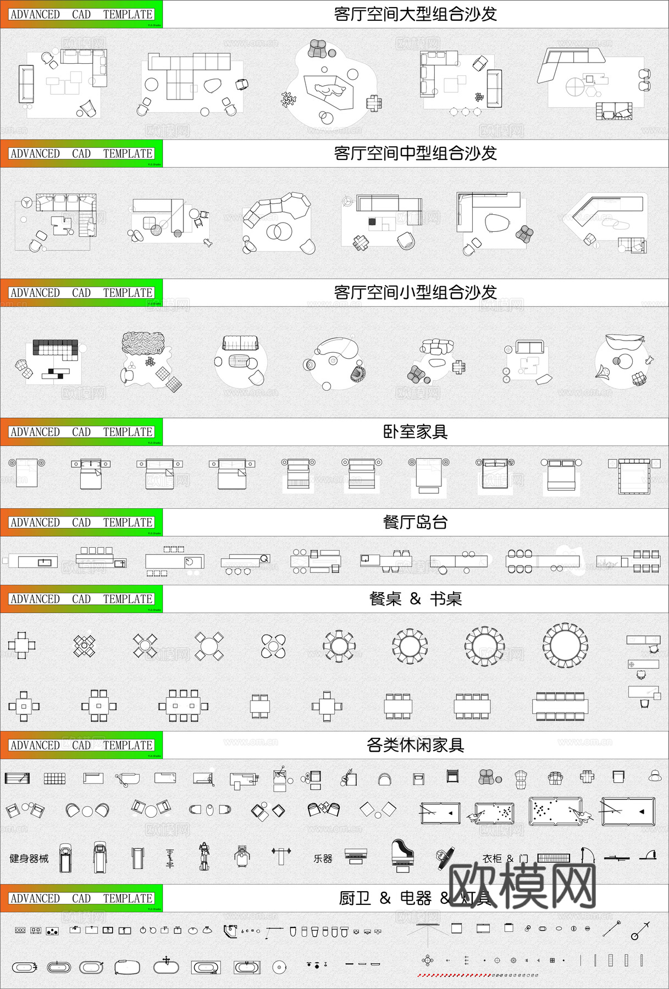Click X-shaped table with hatched chairs
669x989 pixels.
[x=85, y=646]
